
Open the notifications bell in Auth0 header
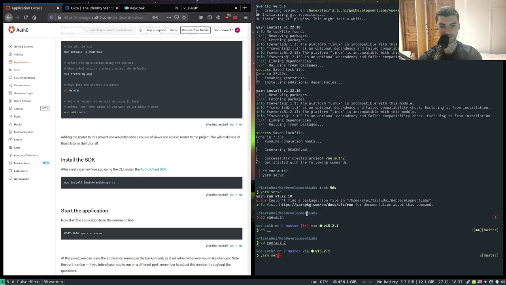[x=140, y=30]
